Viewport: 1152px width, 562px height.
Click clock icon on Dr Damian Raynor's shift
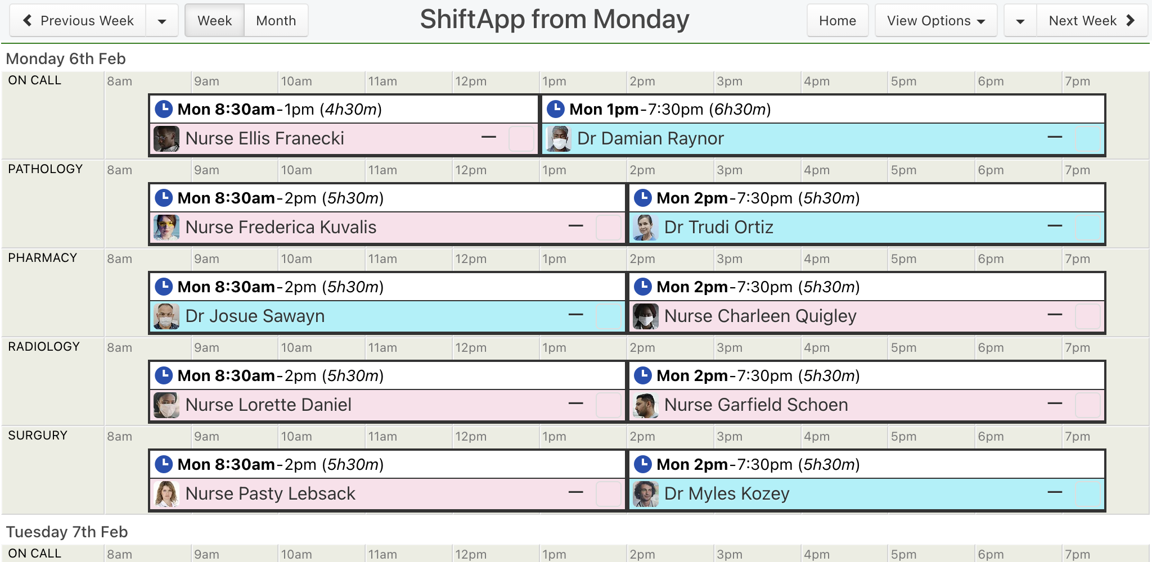[556, 109]
